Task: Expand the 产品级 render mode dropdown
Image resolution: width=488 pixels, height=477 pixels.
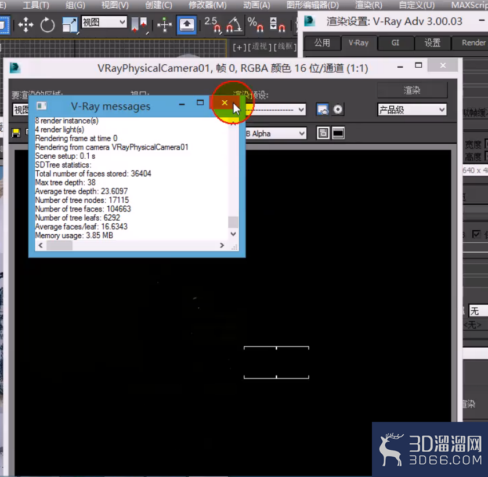Action: (x=412, y=110)
